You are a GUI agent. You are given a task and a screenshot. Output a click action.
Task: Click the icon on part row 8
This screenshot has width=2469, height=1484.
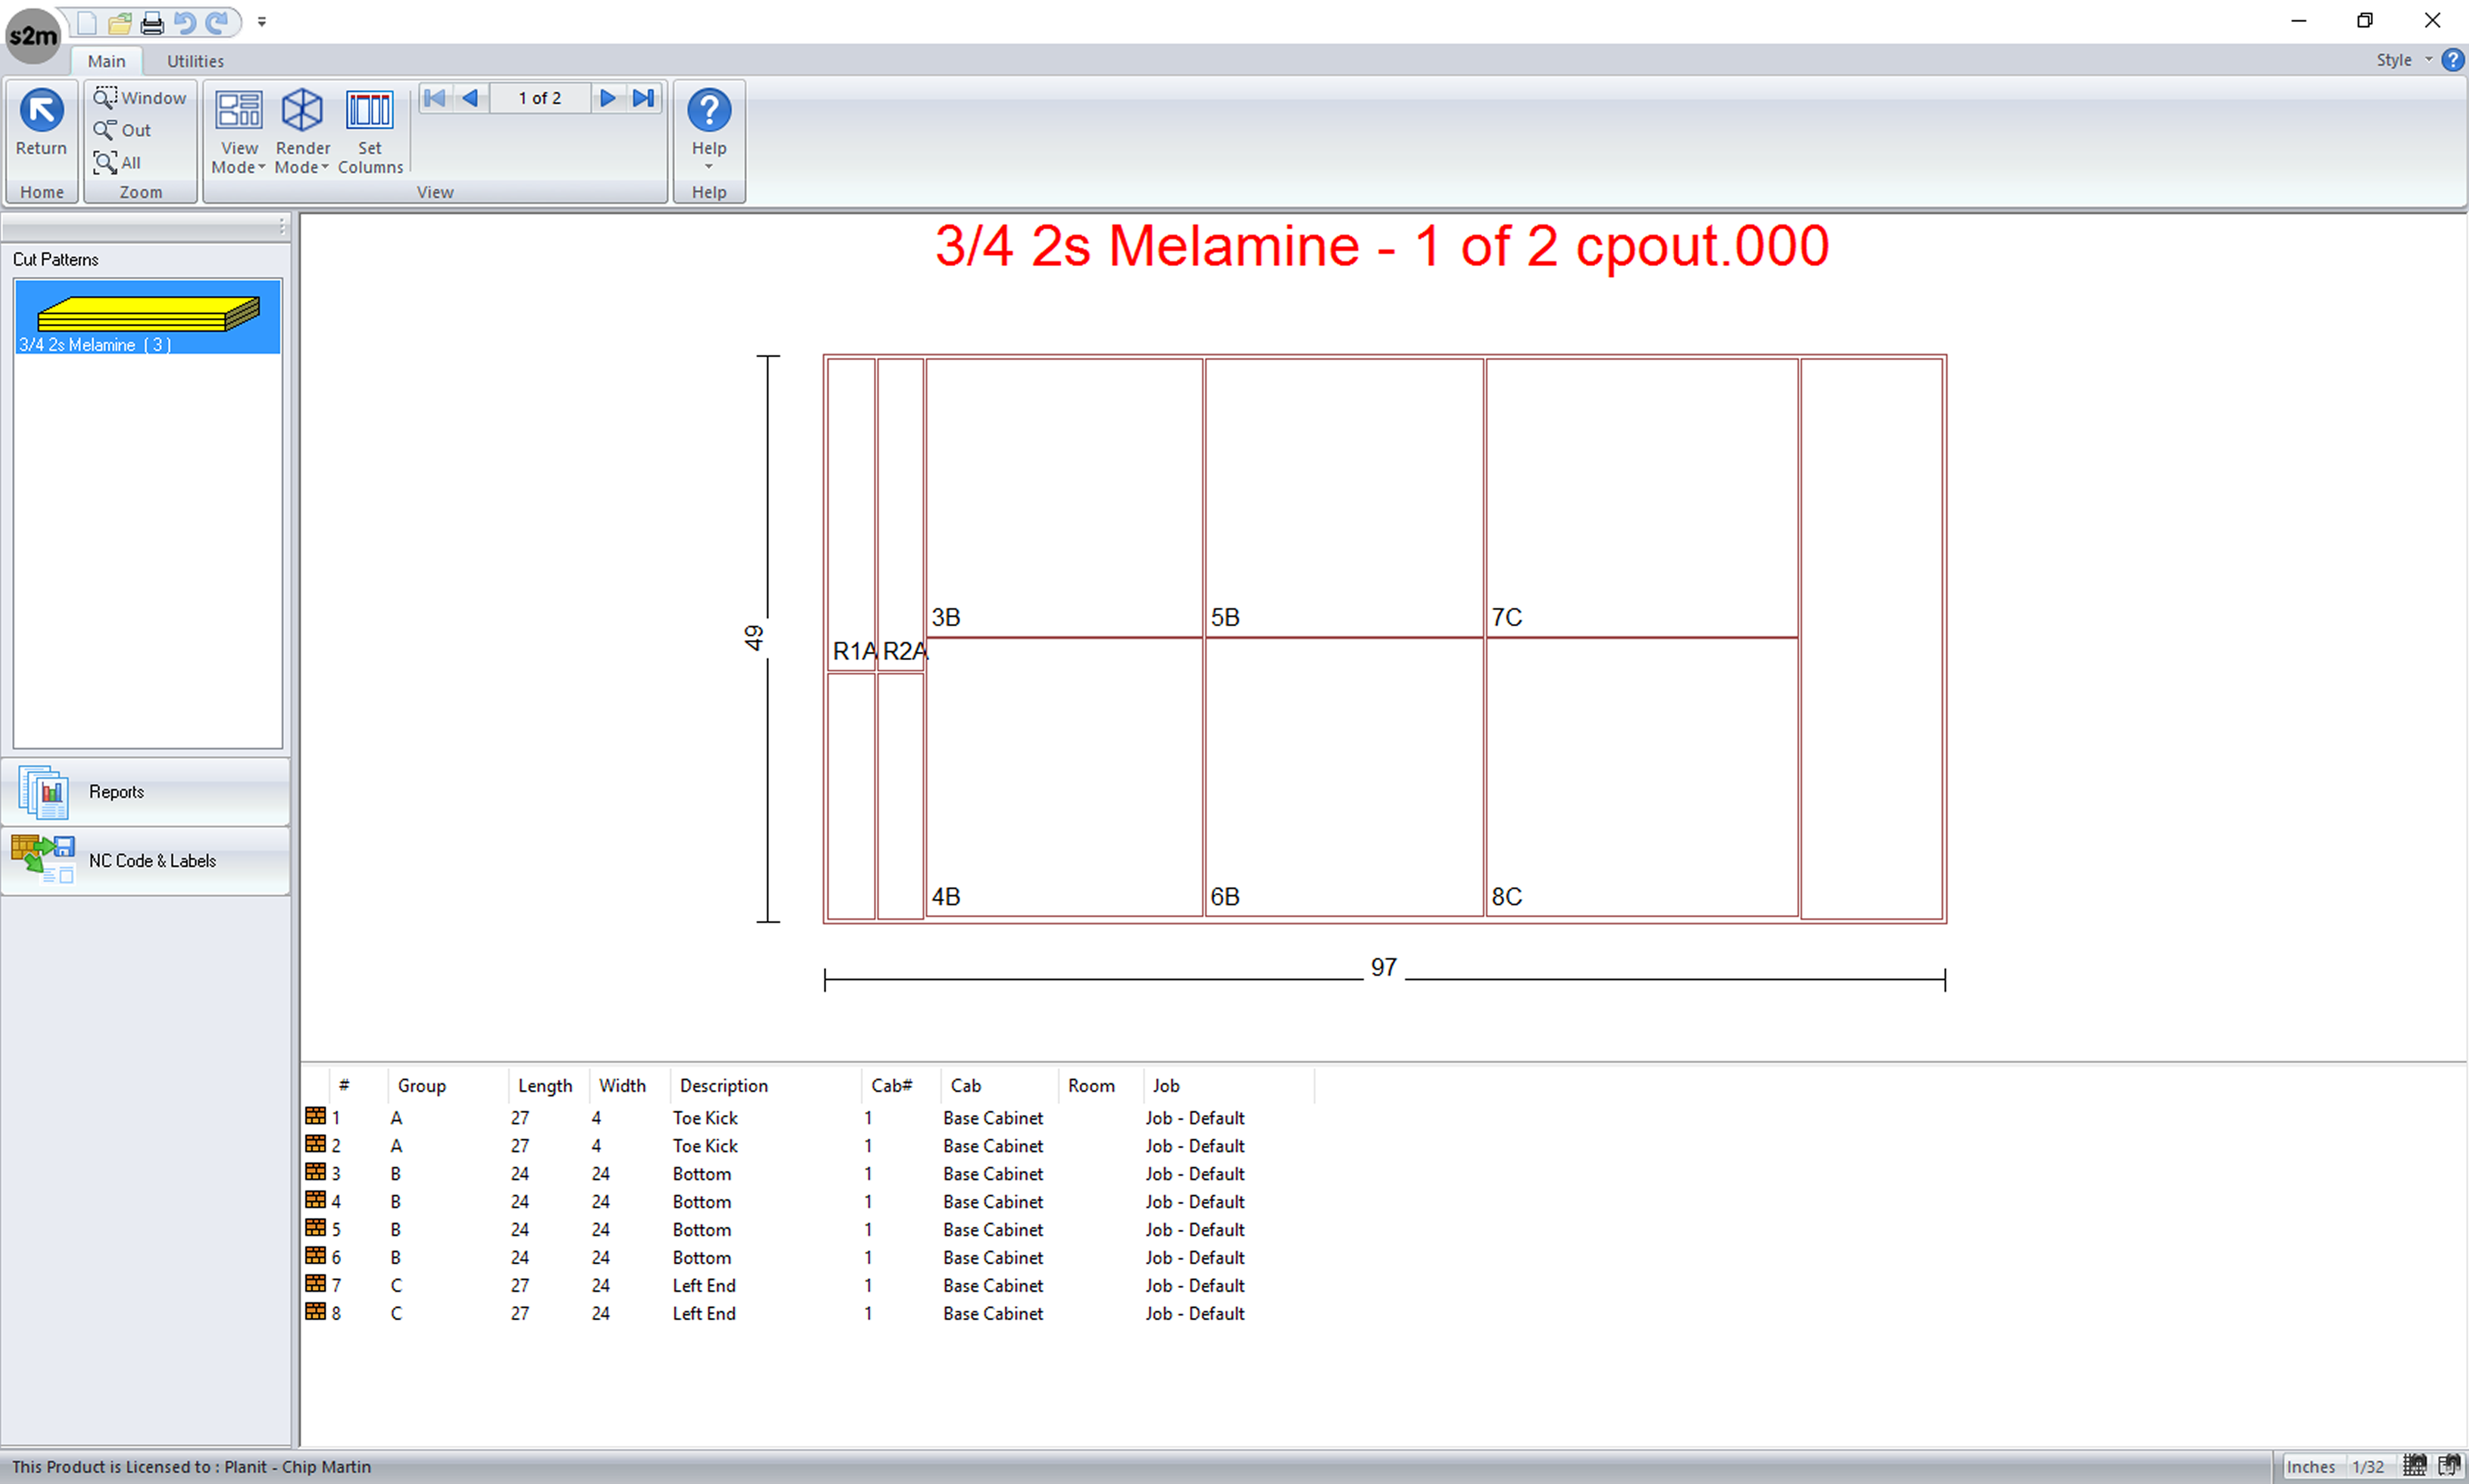316,1312
